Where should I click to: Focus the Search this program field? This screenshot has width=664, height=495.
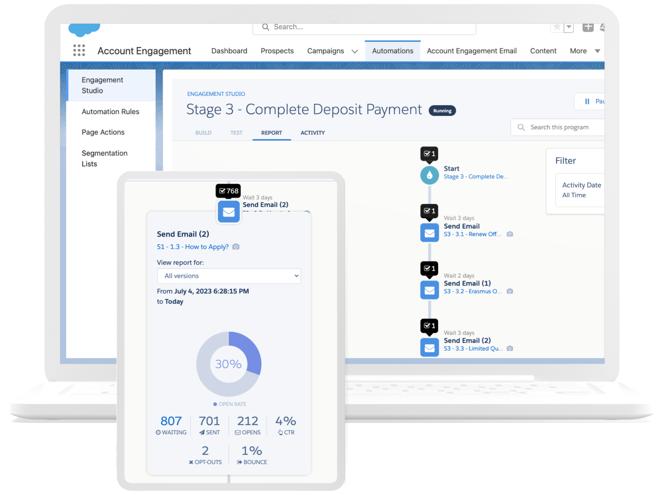point(558,127)
